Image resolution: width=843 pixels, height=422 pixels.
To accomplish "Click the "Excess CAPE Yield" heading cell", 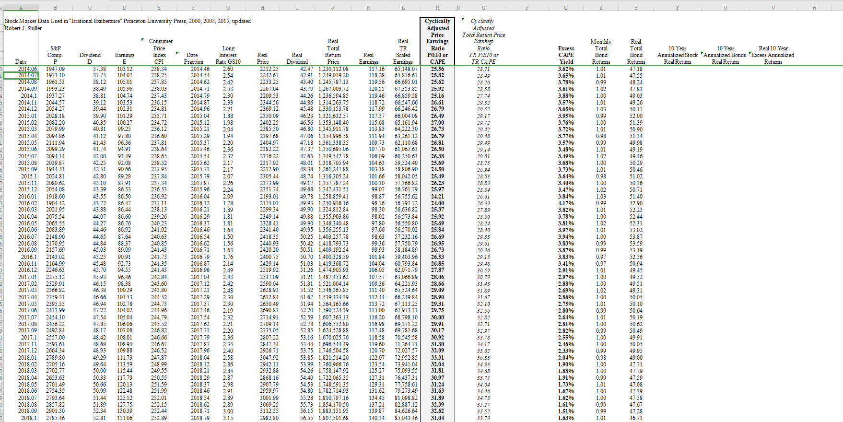I will pyautogui.click(x=566, y=55).
